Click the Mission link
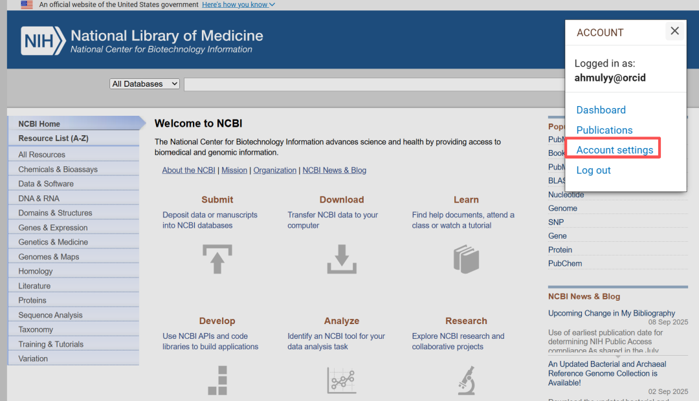 click(234, 170)
